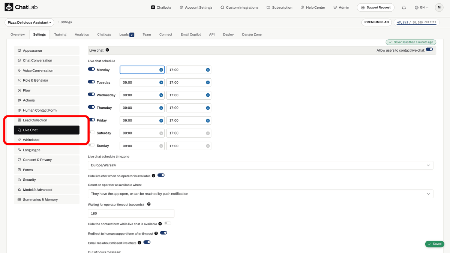
Task: Open the EN language selector
Action: coord(421,7)
